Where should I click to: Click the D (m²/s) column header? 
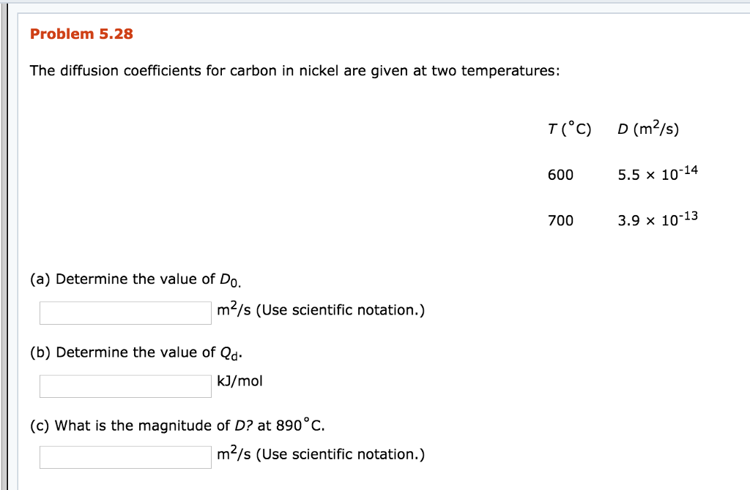(647, 127)
